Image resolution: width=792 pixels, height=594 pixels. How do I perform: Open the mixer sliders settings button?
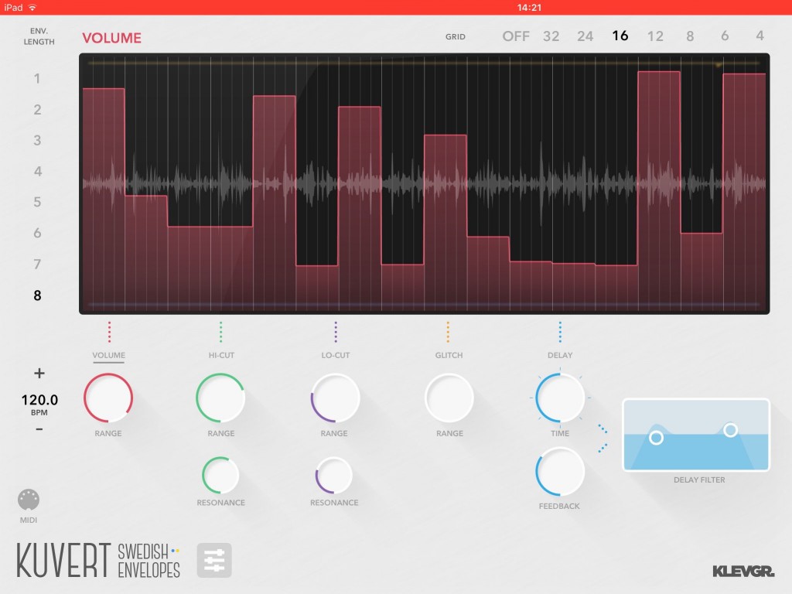click(214, 560)
